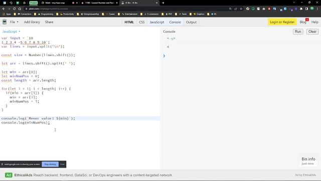
Task: Open the Apps bookmark shortcut
Action: (7, 14)
